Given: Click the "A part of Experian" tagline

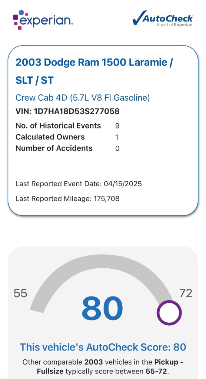Looking at the screenshot, I should (x=174, y=25).
